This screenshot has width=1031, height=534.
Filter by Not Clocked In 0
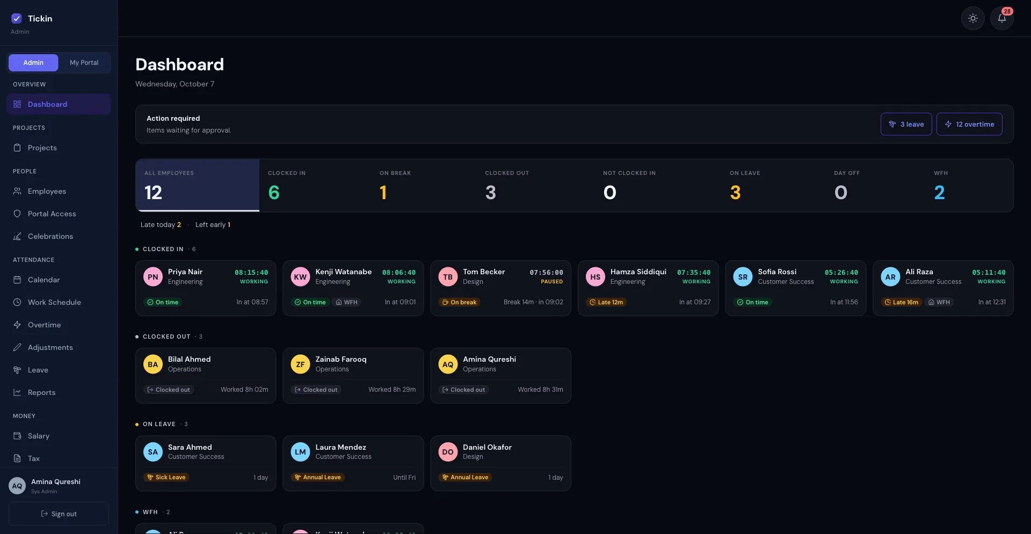657,185
